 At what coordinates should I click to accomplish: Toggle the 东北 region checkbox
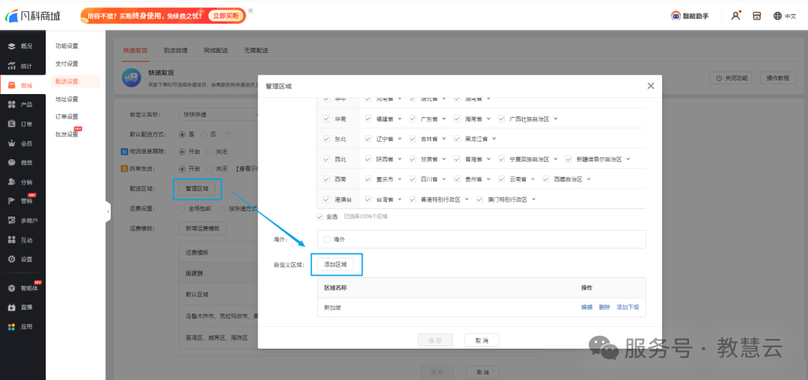tap(326, 139)
